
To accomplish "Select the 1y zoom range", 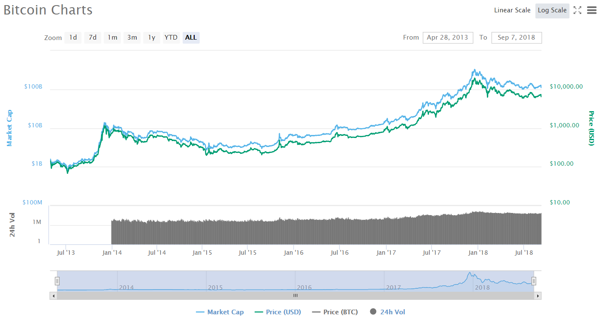I will (x=151, y=37).
